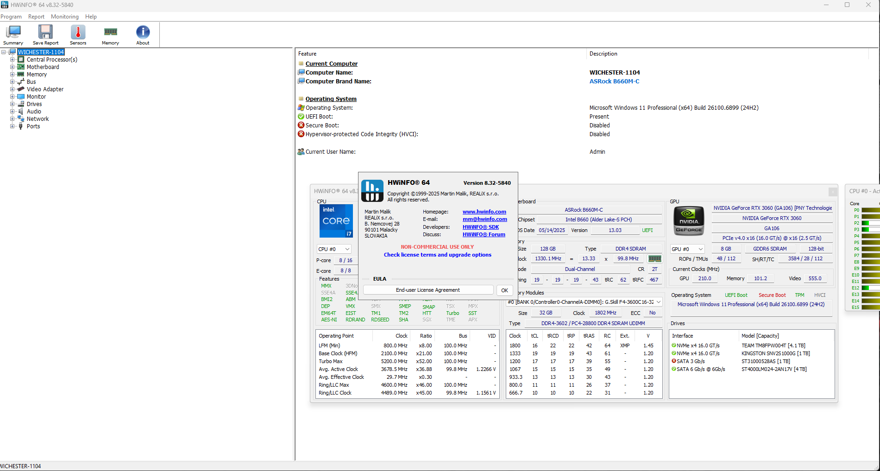Open the GPU #0 selector dropdown
This screenshot has width=880, height=471.
pyautogui.click(x=687, y=249)
